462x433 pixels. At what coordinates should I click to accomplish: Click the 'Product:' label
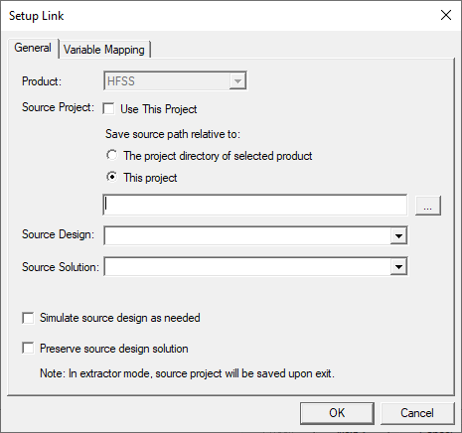pyautogui.click(x=42, y=81)
